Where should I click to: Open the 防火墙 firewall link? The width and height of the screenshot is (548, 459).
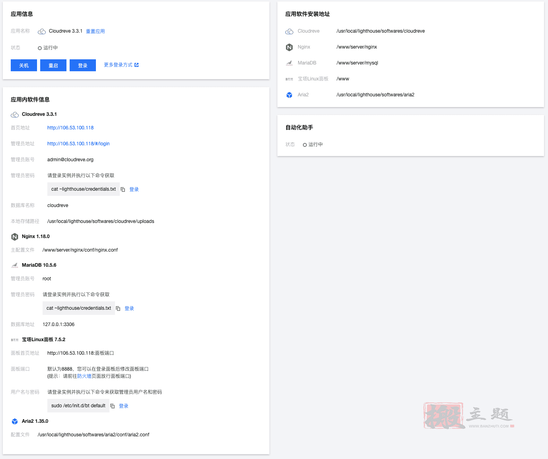pos(84,376)
